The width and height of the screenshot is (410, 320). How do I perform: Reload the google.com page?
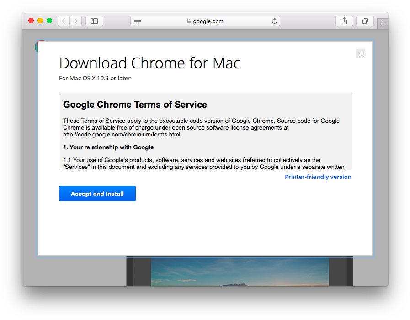[274, 21]
